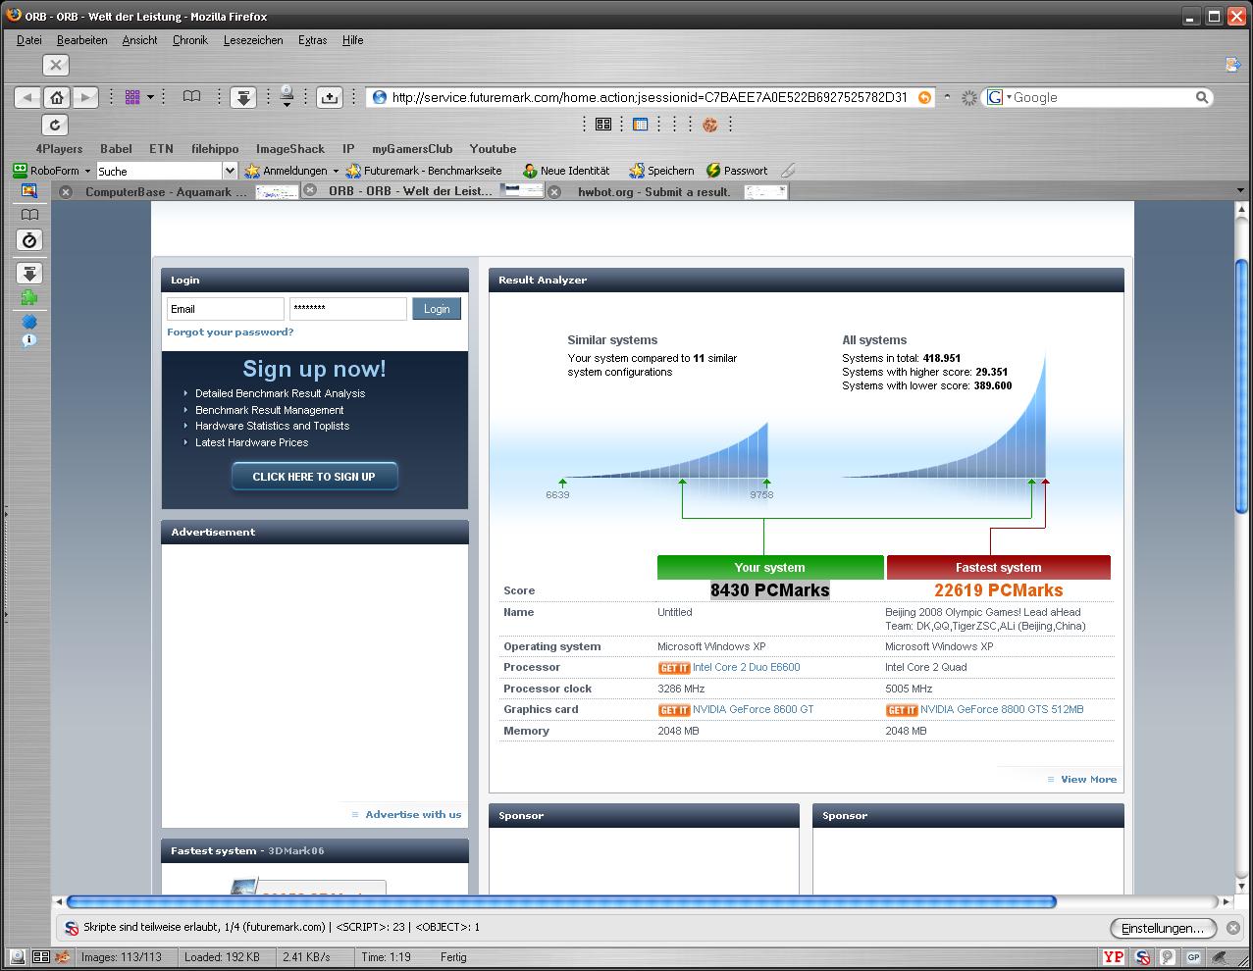Open the ImageShack bookmark

290,149
